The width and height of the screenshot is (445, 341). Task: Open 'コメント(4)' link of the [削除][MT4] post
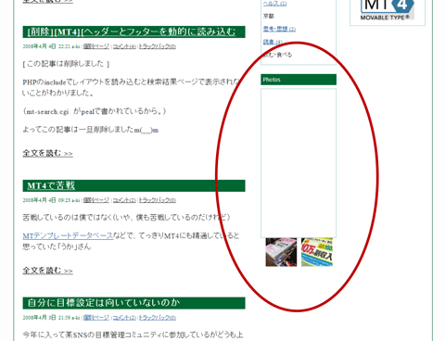pyautogui.click(x=124, y=46)
